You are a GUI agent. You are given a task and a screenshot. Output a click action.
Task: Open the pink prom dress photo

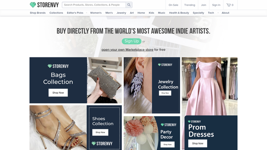pos(210,86)
